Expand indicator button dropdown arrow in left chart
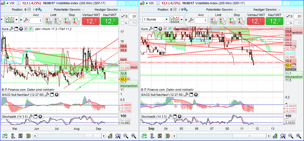This screenshot has height=141, width=304. 17,19
